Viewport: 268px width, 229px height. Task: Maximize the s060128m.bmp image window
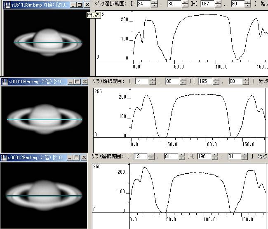pos(77,158)
